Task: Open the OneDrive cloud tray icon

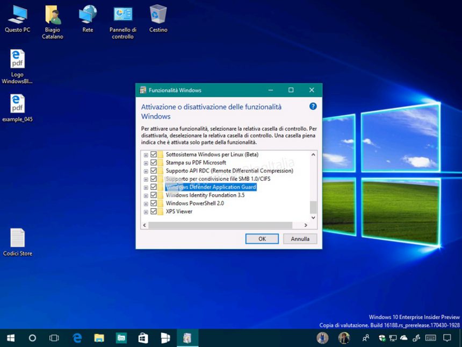Action: pyautogui.click(x=403, y=338)
